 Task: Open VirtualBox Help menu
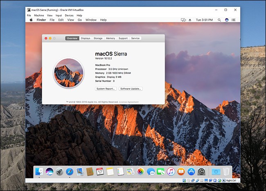click(79, 16)
